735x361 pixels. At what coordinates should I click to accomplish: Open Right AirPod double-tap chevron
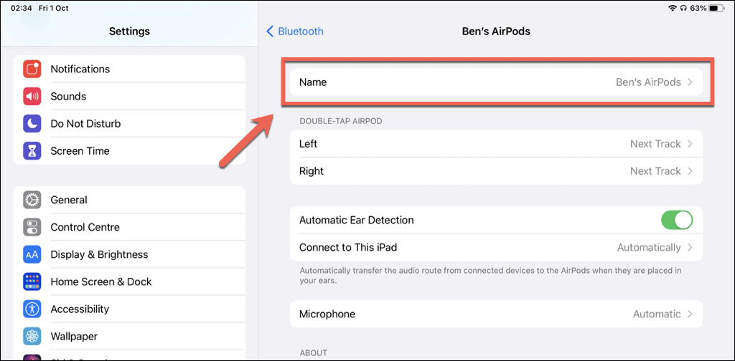click(x=690, y=171)
